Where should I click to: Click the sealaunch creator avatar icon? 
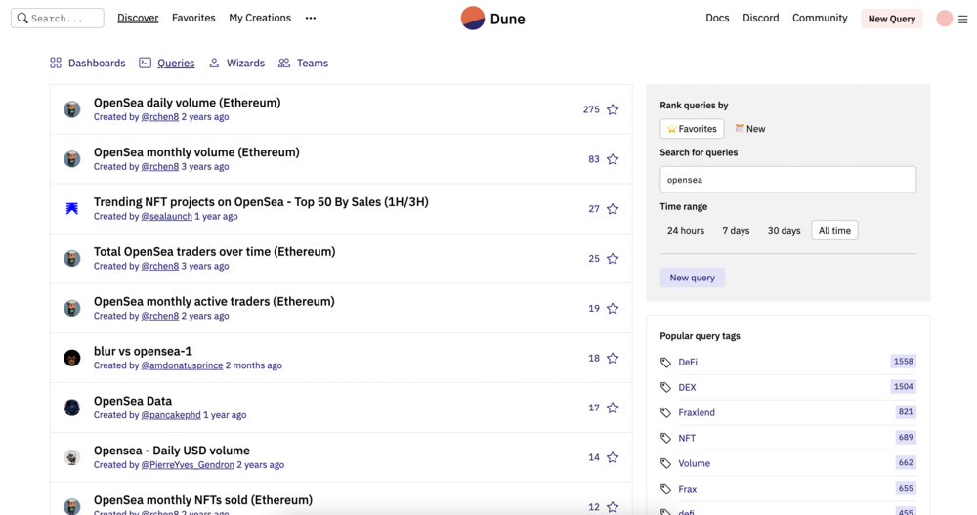click(72, 208)
